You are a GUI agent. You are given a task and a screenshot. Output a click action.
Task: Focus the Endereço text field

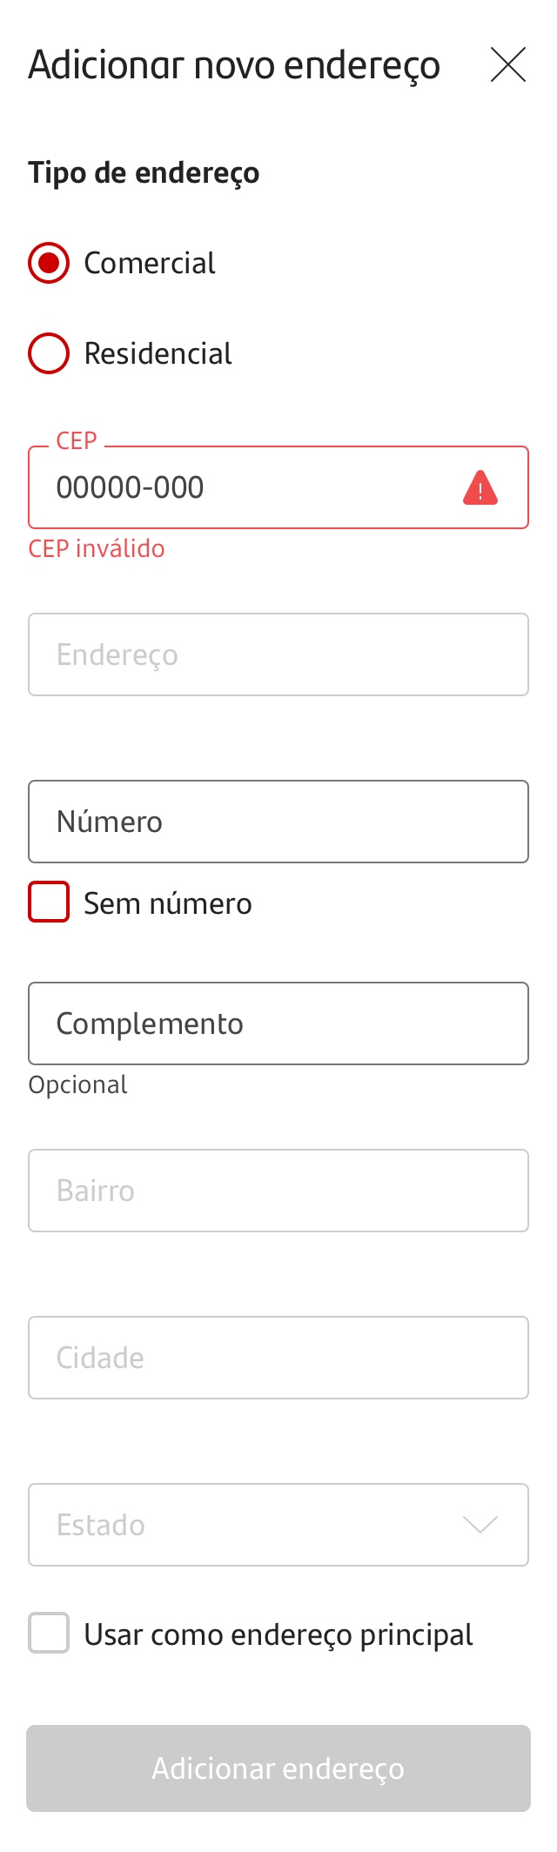(278, 654)
